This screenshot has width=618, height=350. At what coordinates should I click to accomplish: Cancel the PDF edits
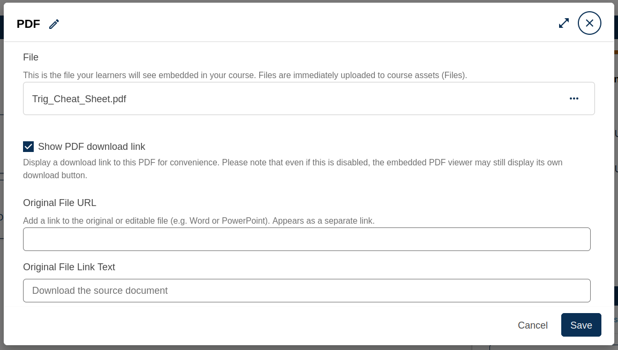532,325
